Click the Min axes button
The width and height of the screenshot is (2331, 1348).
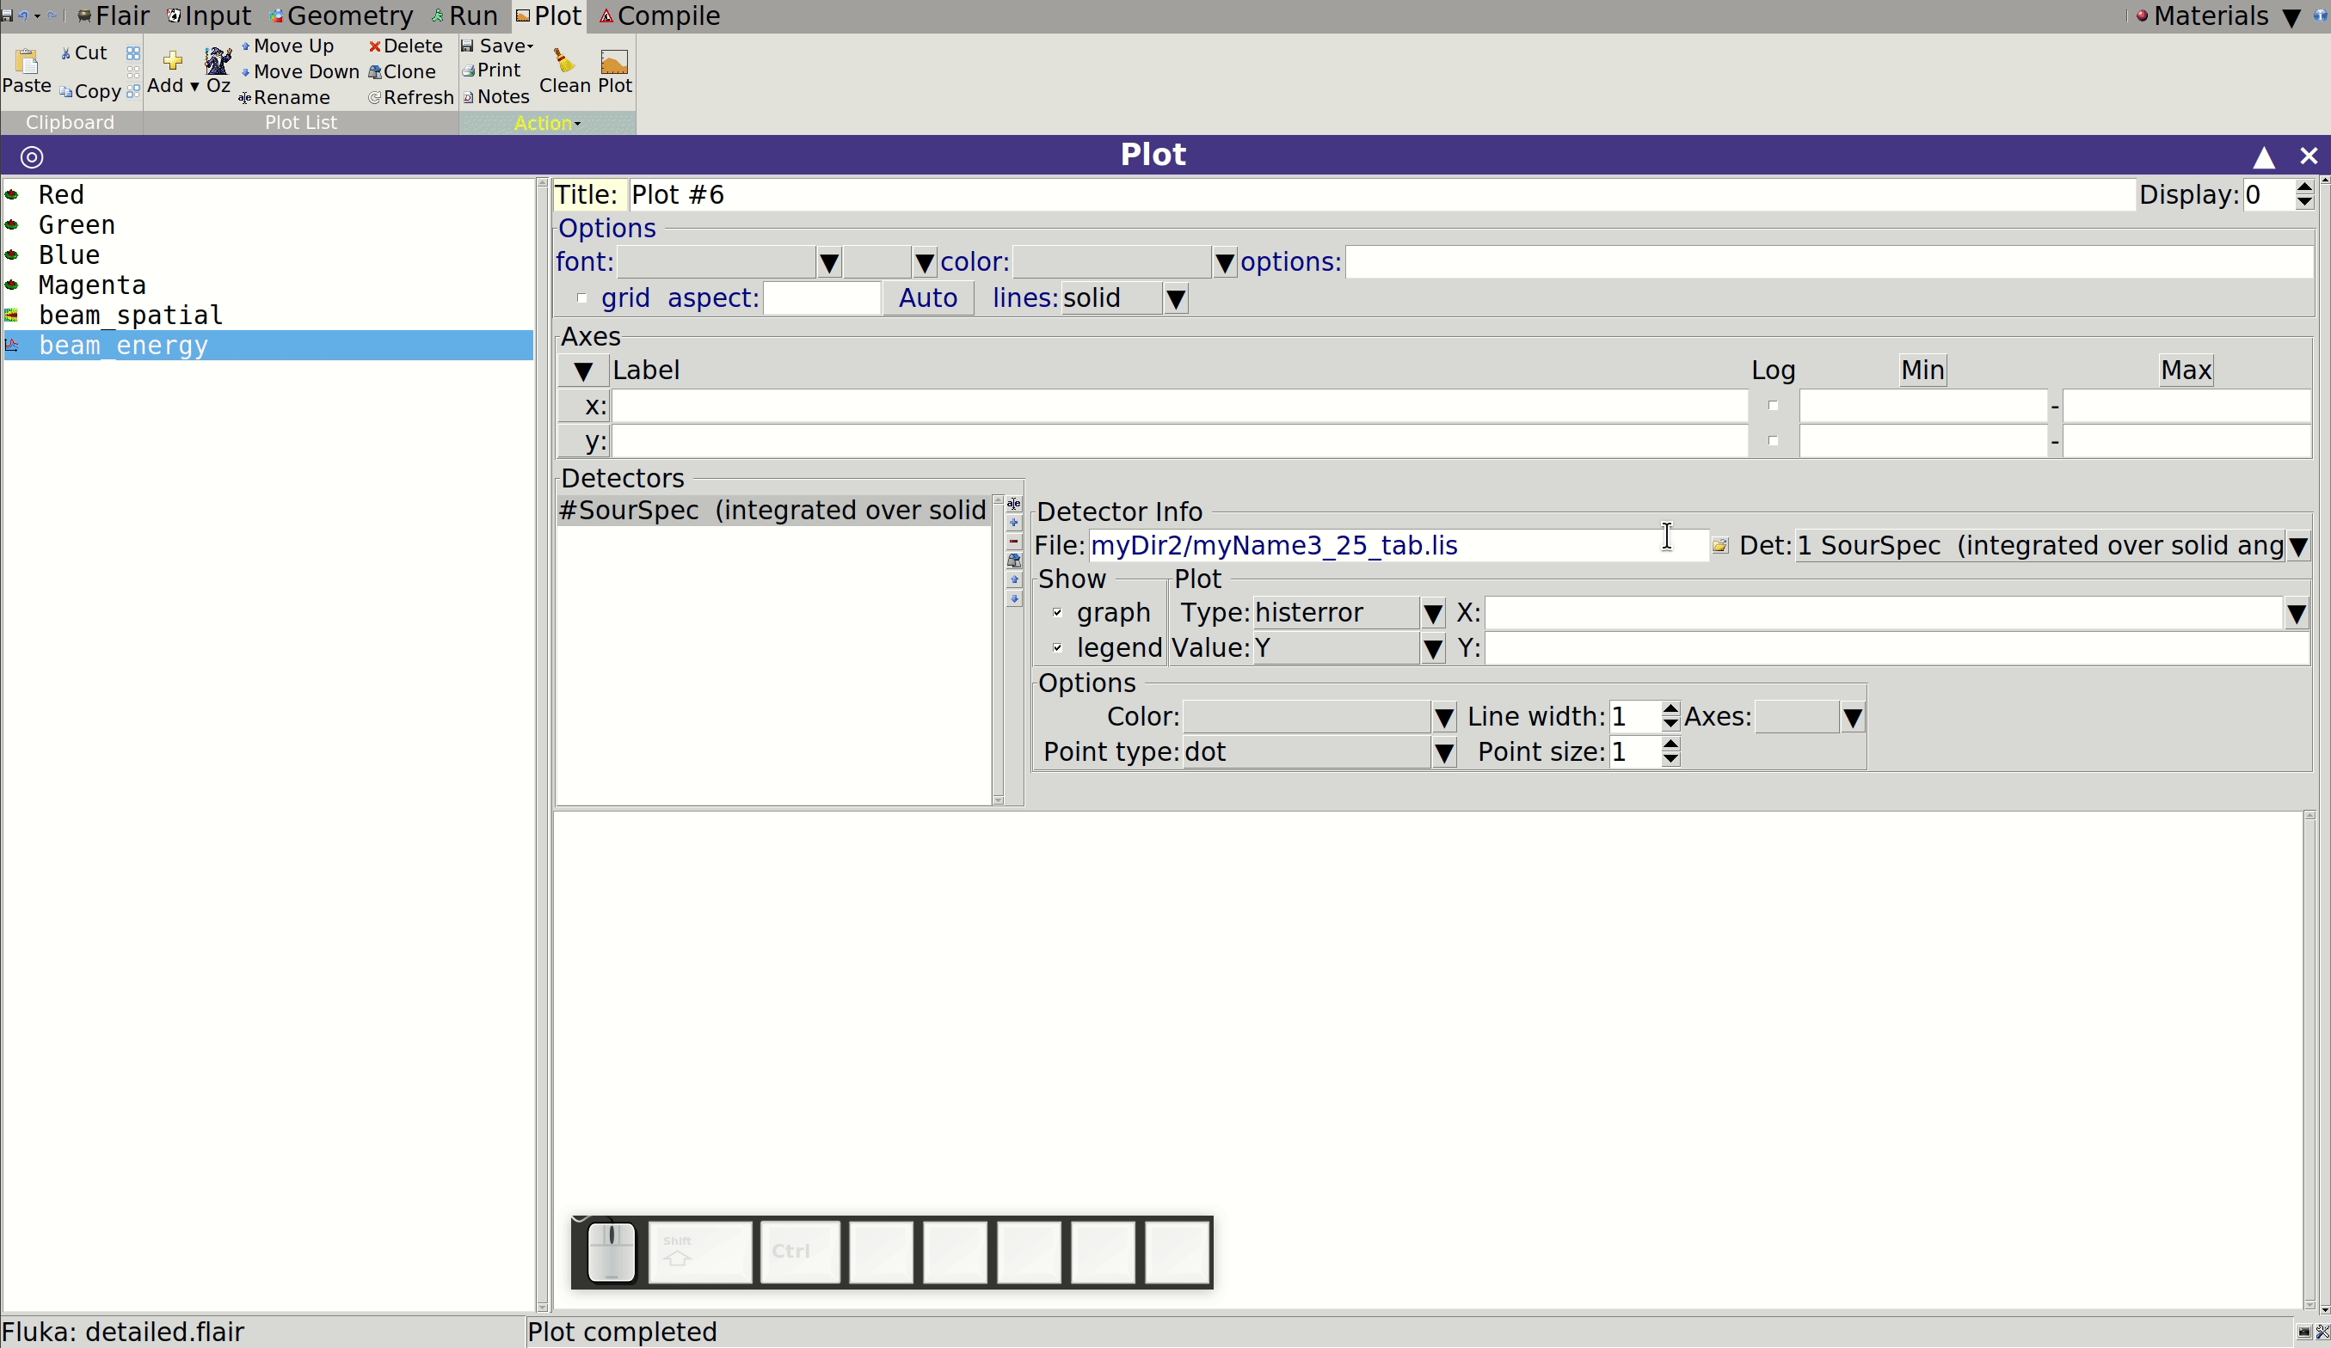pos(1922,370)
